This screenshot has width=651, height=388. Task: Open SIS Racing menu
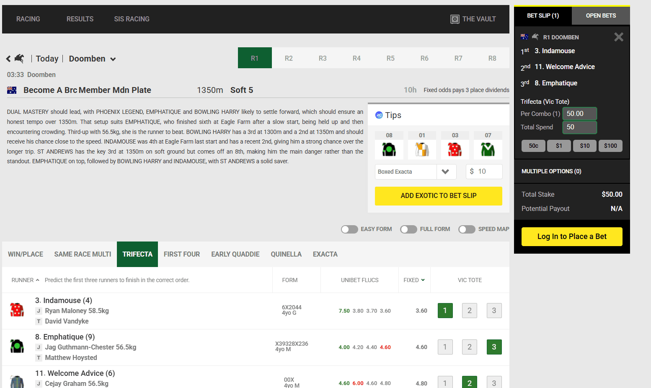point(132,19)
